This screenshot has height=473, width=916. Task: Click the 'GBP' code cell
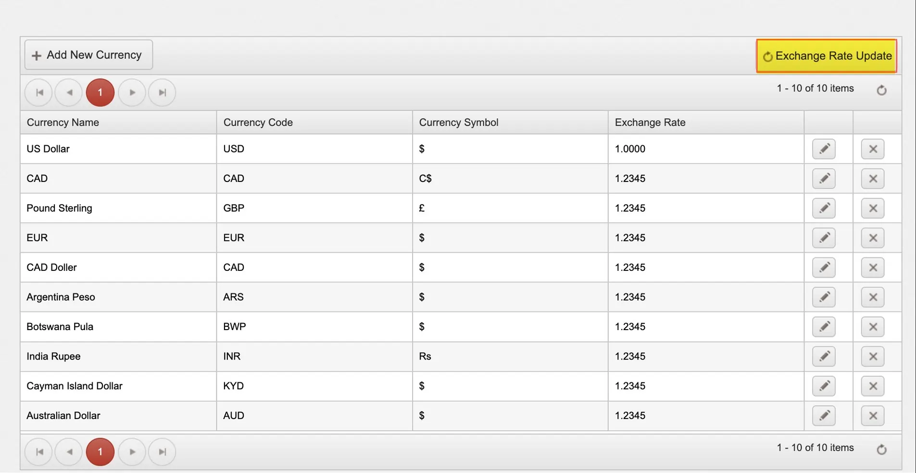coord(314,208)
